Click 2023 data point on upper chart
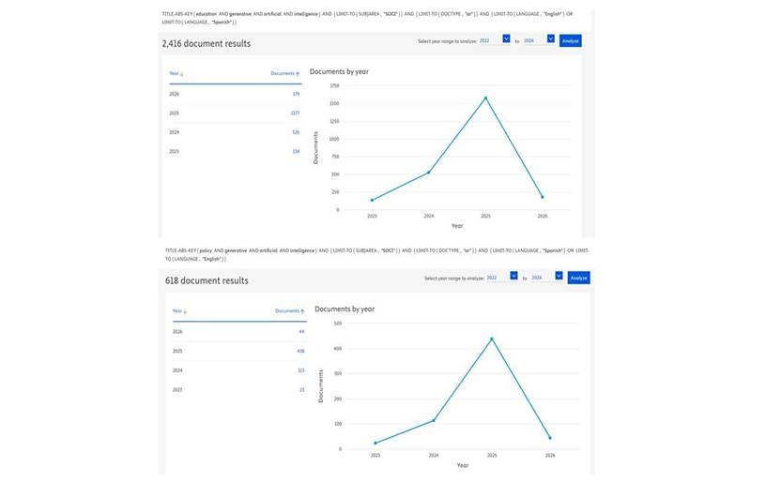 point(373,200)
